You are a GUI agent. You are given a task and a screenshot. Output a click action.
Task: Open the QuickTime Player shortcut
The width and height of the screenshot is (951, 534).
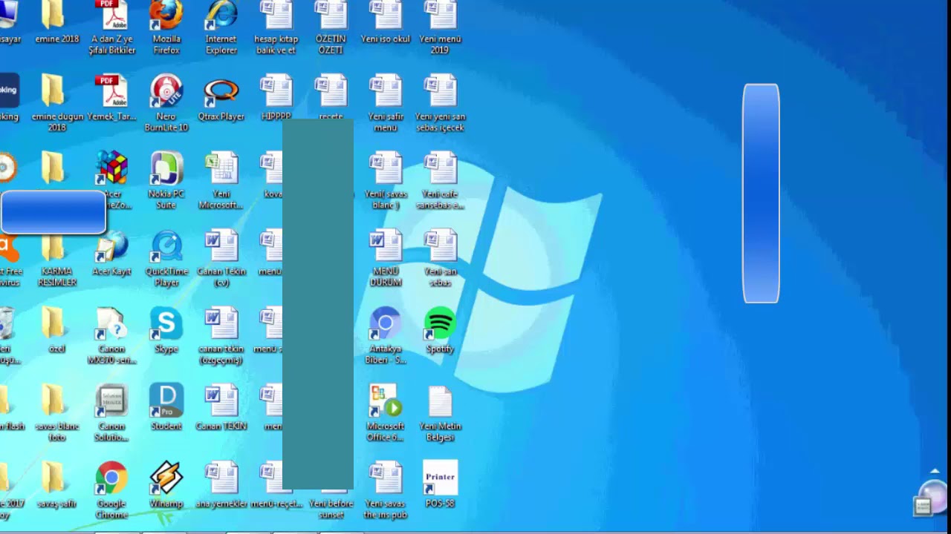pyautogui.click(x=166, y=258)
